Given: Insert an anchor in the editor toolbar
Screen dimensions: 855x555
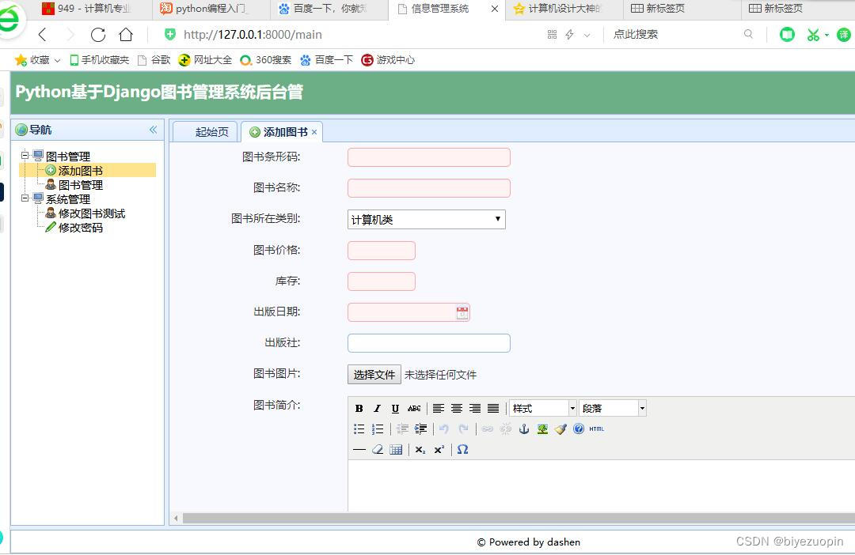Looking at the screenshot, I should click(x=525, y=430).
